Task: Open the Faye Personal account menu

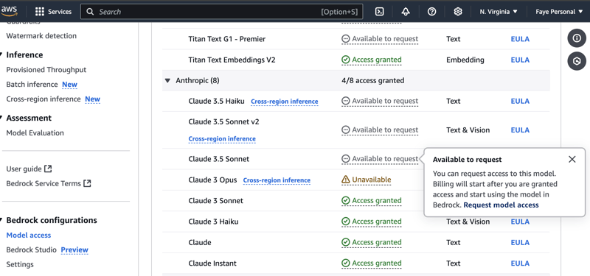Action: (x=560, y=12)
